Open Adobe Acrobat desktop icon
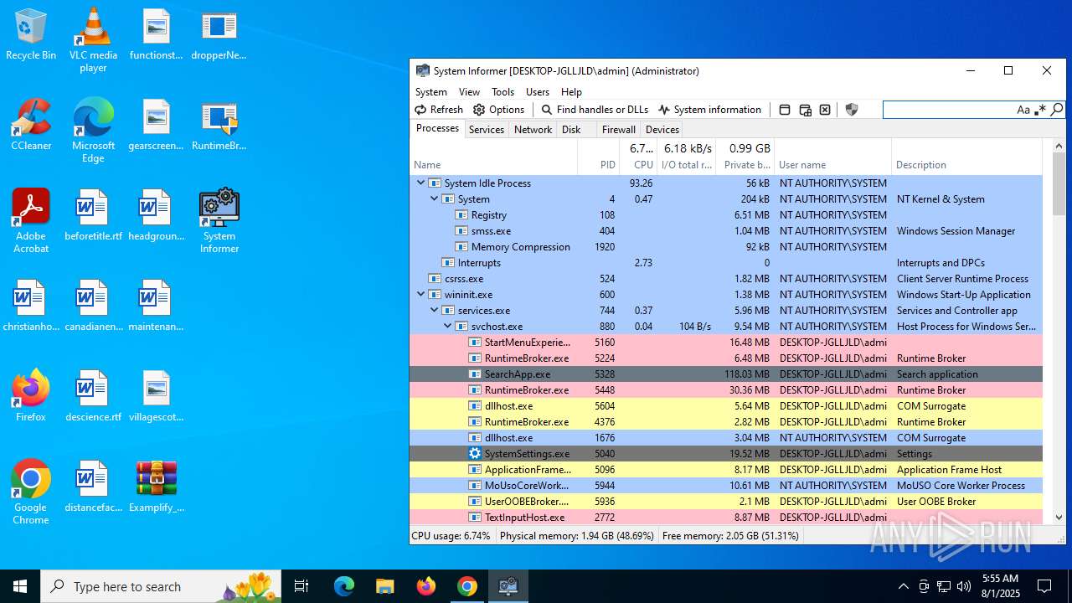Image resolution: width=1072 pixels, height=603 pixels. tap(31, 221)
